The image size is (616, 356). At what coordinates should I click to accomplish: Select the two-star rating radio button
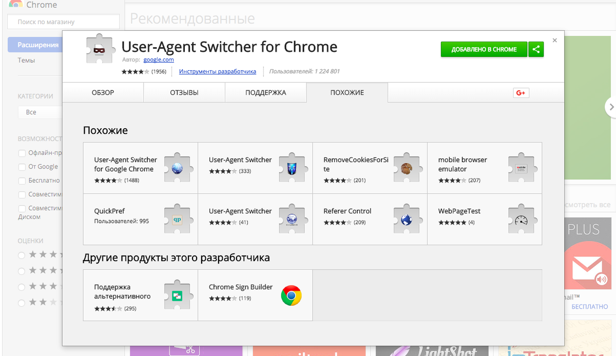coord(22,303)
